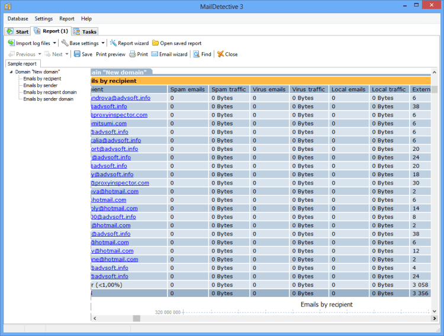444x336 pixels.
Task: Click the Import log files icon
Action: coord(11,43)
